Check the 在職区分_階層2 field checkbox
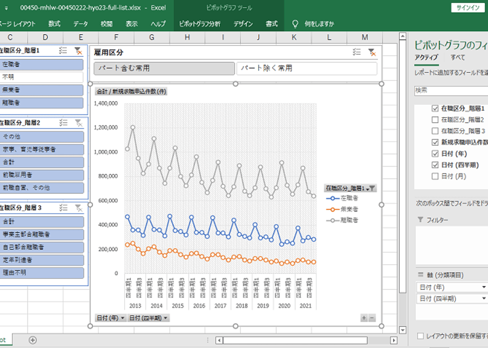Image resolution: width=488 pixels, height=348 pixels. (435, 120)
